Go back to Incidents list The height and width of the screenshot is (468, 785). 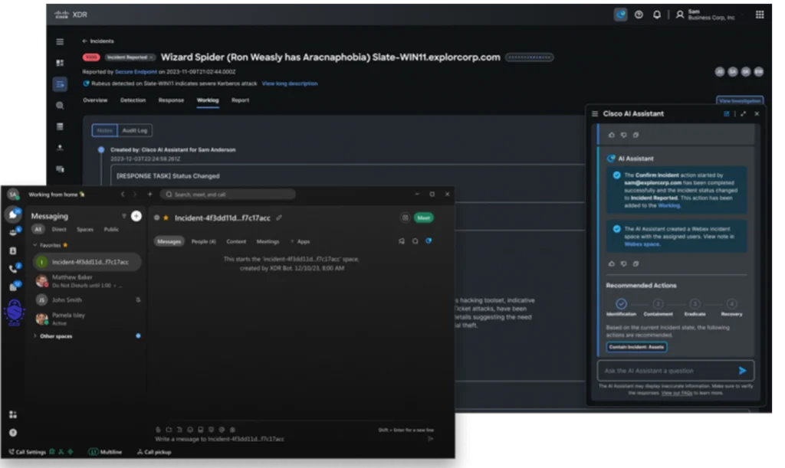click(98, 41)
